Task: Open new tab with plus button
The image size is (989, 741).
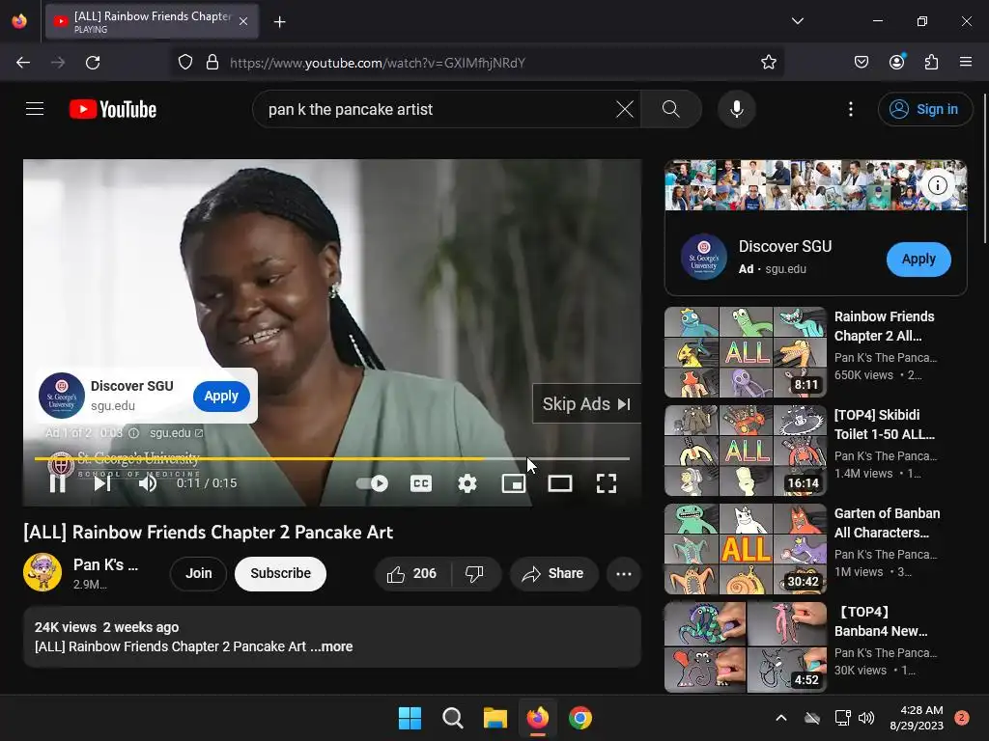Action: coord(279,22)
